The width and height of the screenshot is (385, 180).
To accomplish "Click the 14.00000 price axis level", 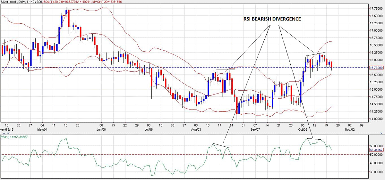I will pos(375,119).
